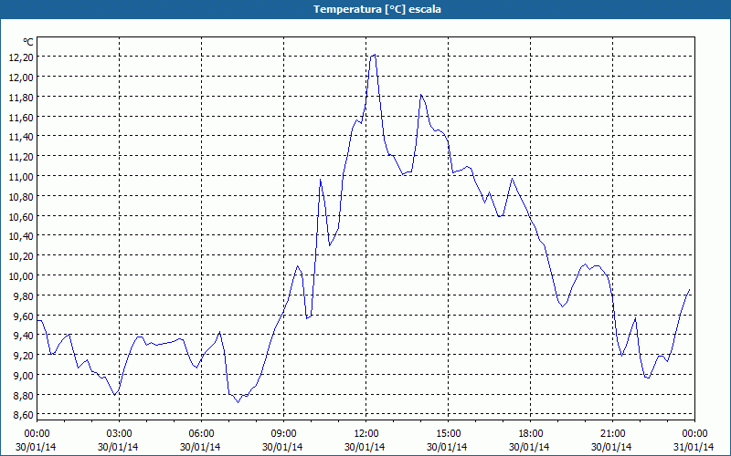
Task: Select the 9,60 y-axis label
Action: click(24, 316)
